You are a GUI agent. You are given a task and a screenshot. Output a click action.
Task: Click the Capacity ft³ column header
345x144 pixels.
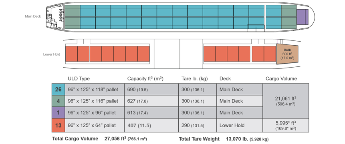coord(145,78)
